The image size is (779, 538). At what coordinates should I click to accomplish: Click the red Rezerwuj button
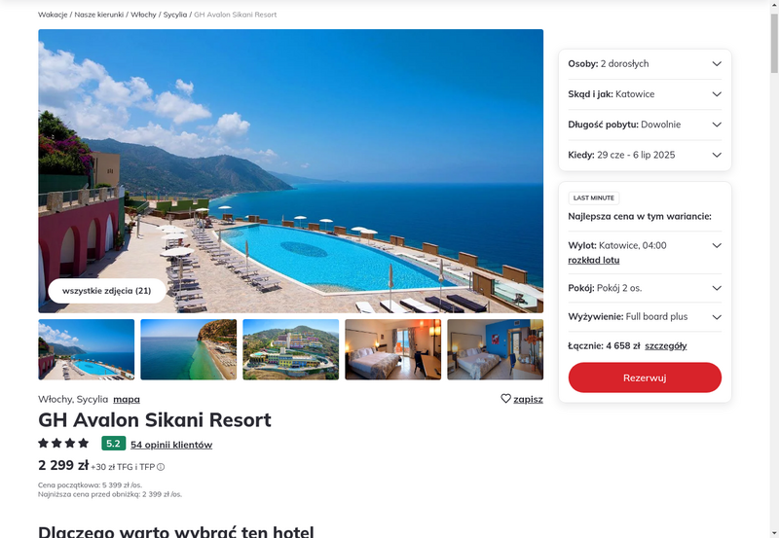(645, 377)
